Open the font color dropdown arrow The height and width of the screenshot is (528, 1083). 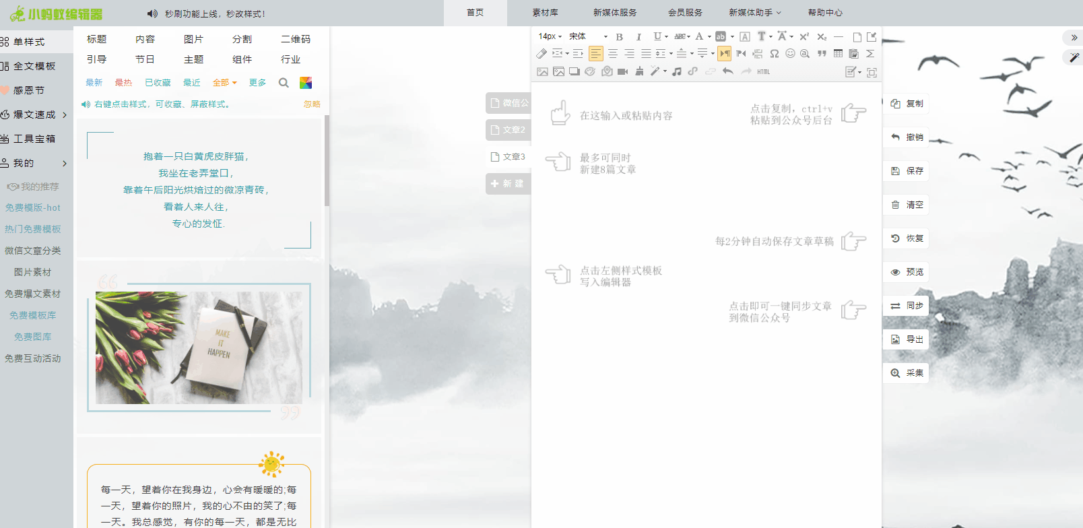[709, 36]
